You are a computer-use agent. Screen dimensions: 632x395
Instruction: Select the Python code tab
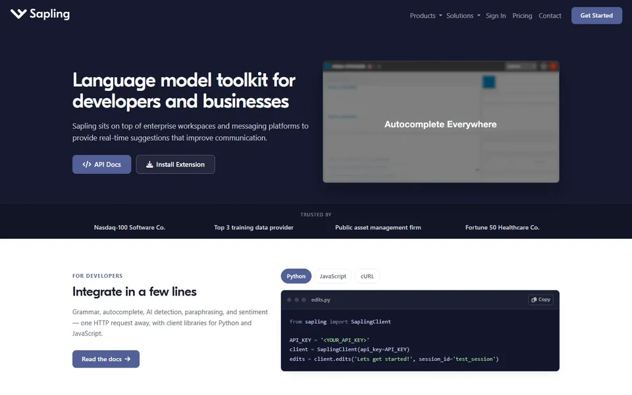pyautogui.click(x=296, y=276)
